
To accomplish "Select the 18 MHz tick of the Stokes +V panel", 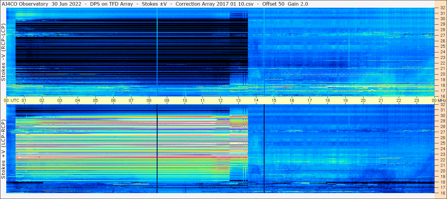I will pyautogui.click(x=442, y=182).
